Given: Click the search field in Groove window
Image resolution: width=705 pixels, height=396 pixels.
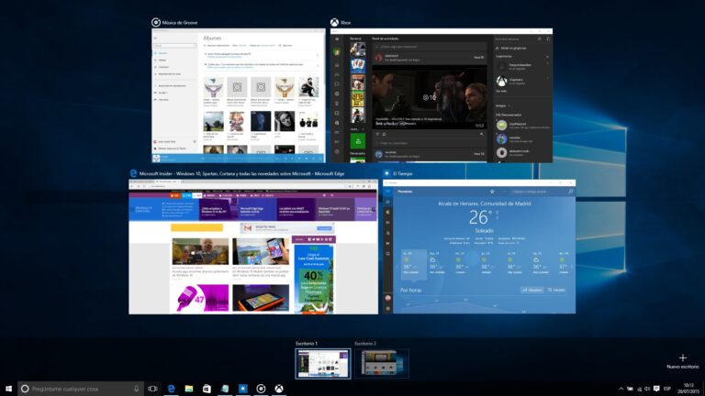Looking at the screenshot, I should coord(174,46).
